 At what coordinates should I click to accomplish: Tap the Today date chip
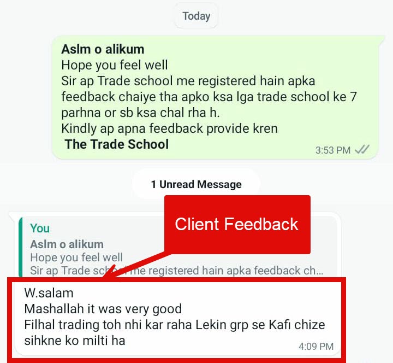click(x=196, y=16)
